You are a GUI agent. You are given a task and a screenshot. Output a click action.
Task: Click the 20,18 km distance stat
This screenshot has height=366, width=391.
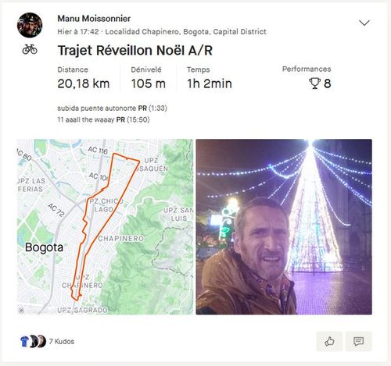coord(84,84)
